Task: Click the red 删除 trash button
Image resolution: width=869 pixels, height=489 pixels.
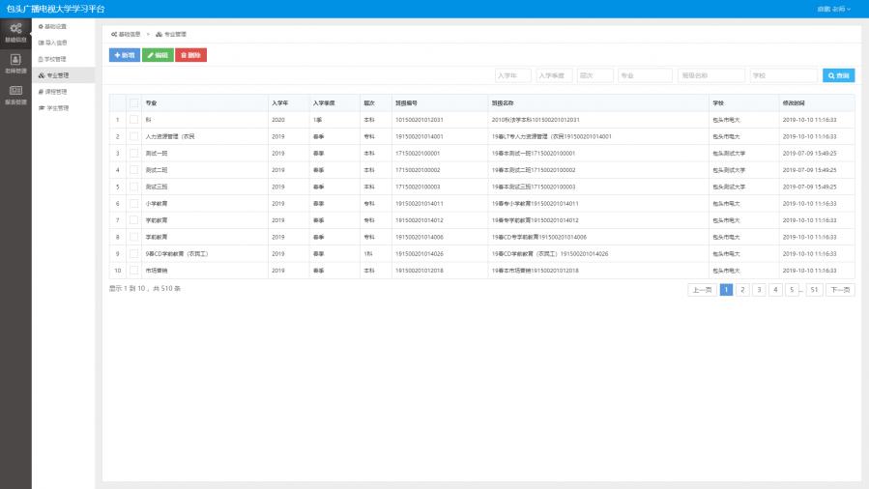Action: [x=190, y=55]
